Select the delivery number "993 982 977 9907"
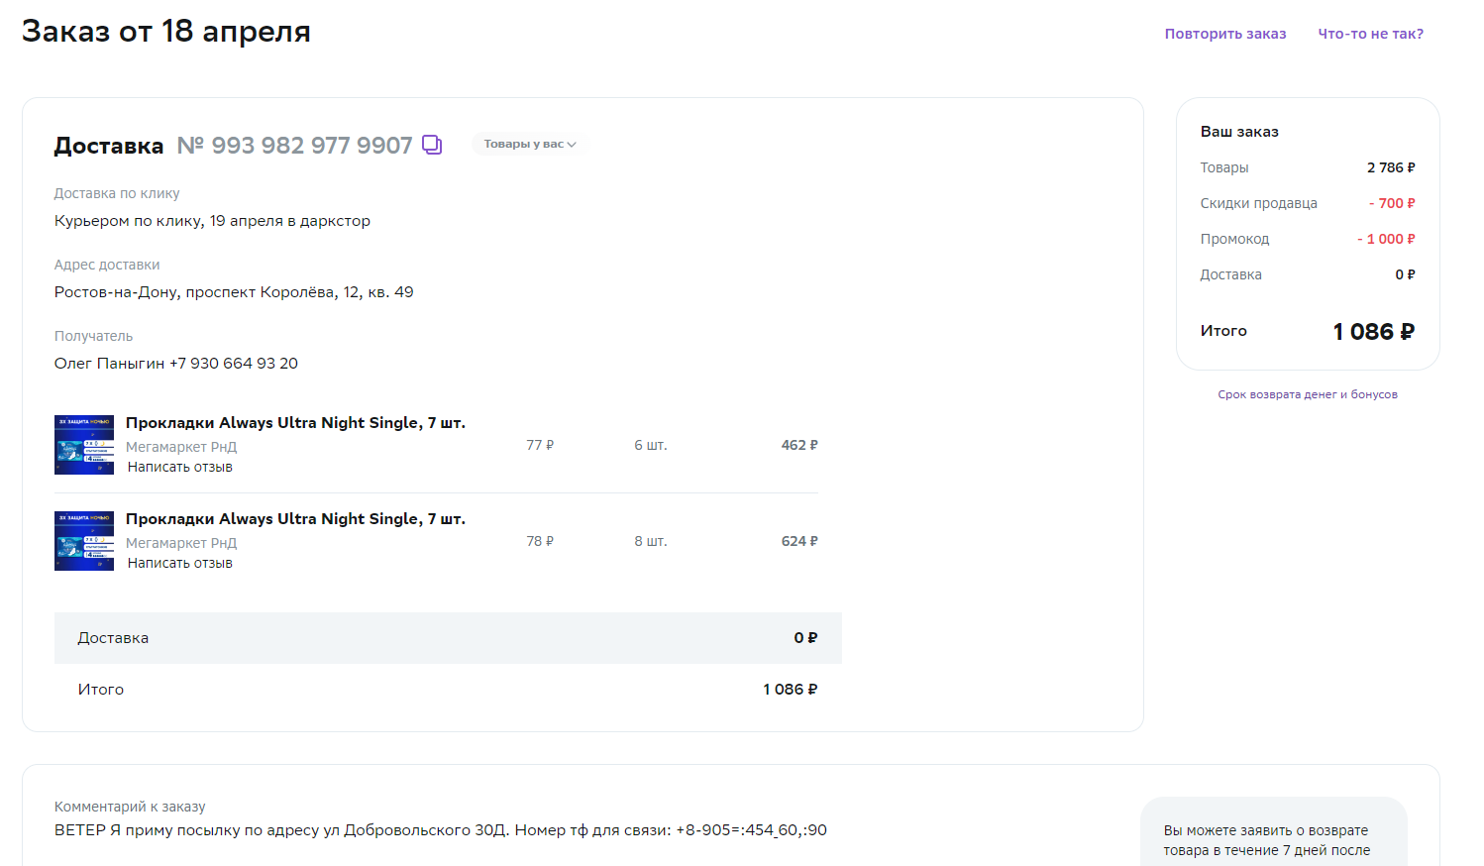This screenshot has width=1484, height=866. click(x=312, y=146)
